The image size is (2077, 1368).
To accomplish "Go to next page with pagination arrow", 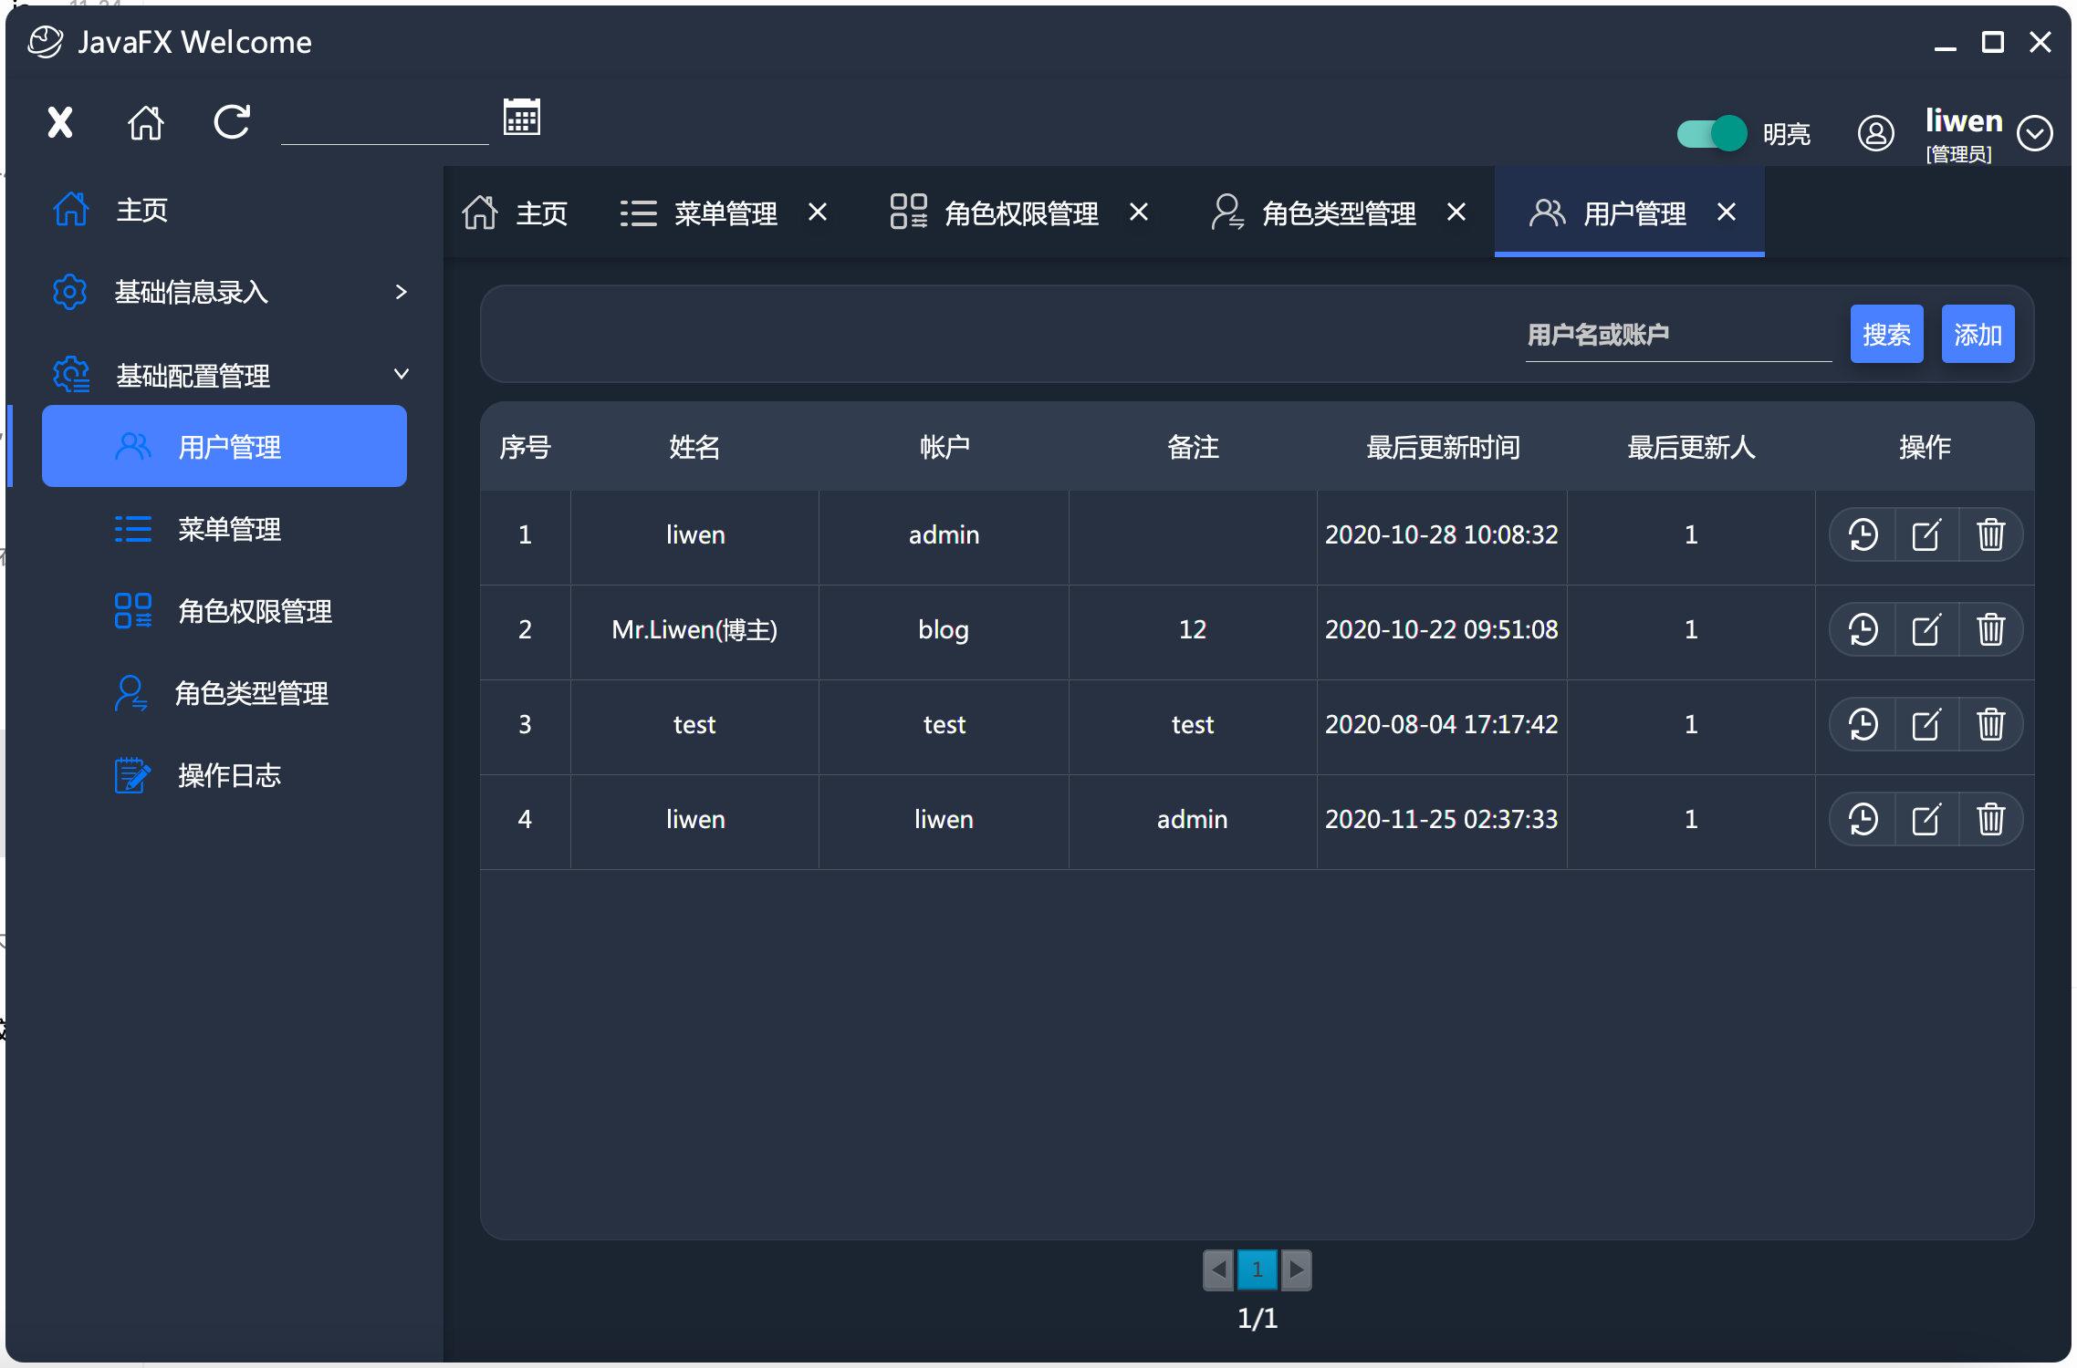I will coord(1297,1270).
